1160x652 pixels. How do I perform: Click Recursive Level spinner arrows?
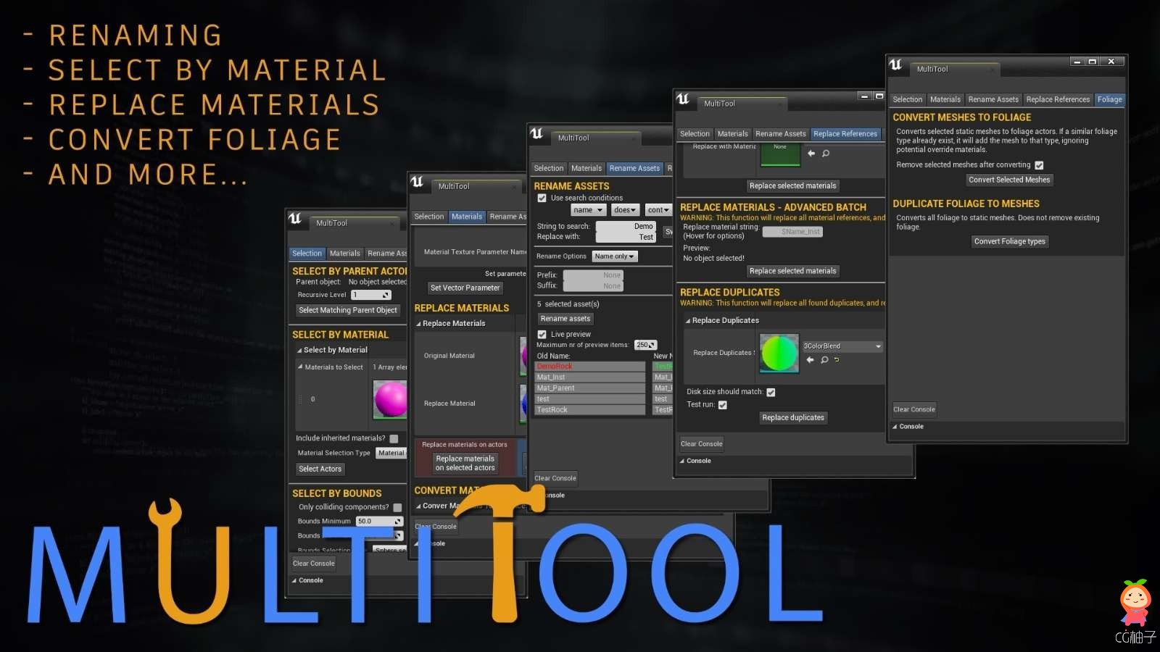(386, 295)
